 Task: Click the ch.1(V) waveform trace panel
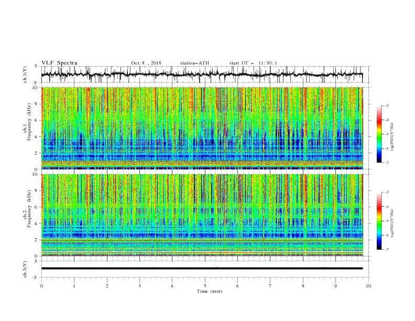[206, 74]
